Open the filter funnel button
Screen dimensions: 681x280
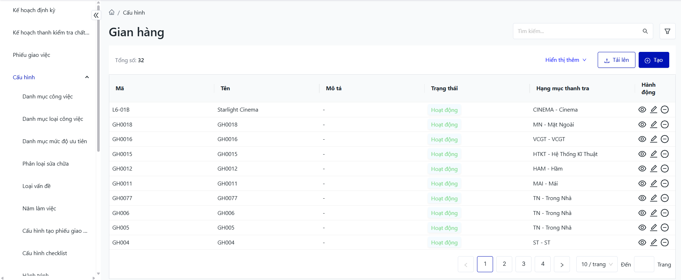667,31
